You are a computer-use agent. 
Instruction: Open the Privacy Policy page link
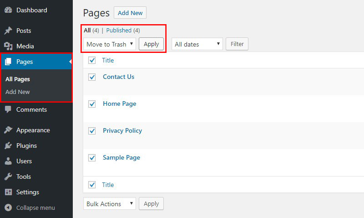pyautogui.click(x=122, y=131)
